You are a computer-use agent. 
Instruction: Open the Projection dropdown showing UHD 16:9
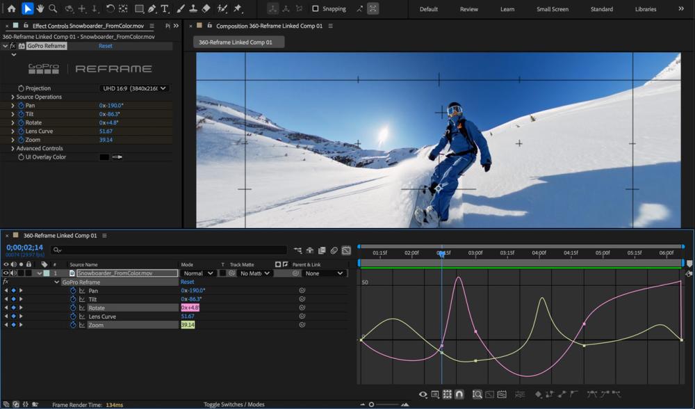136,88
